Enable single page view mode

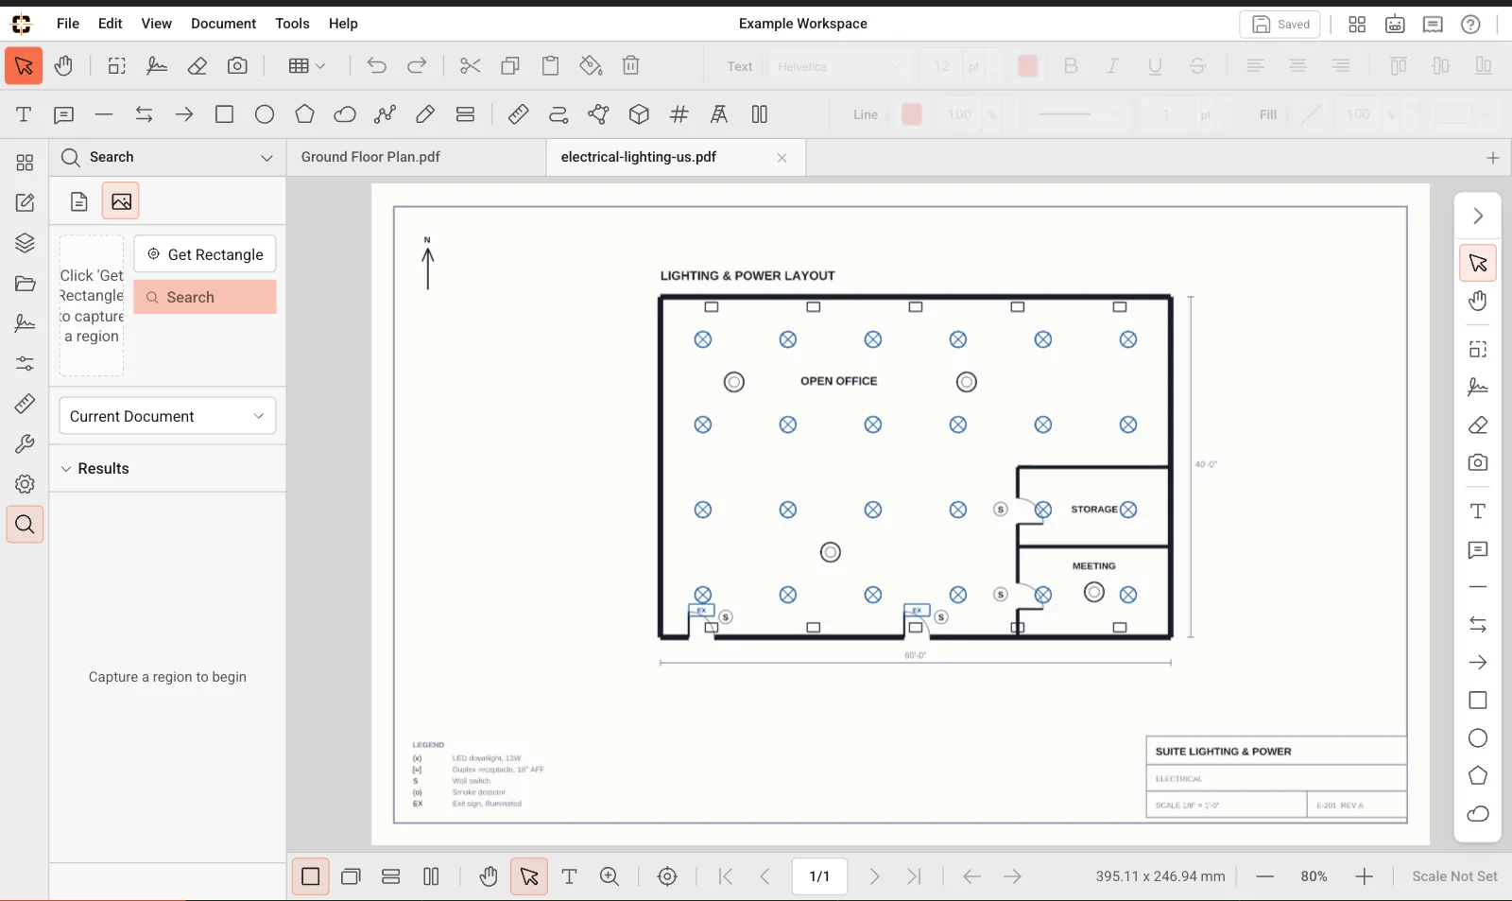click(x=310, y=876)
